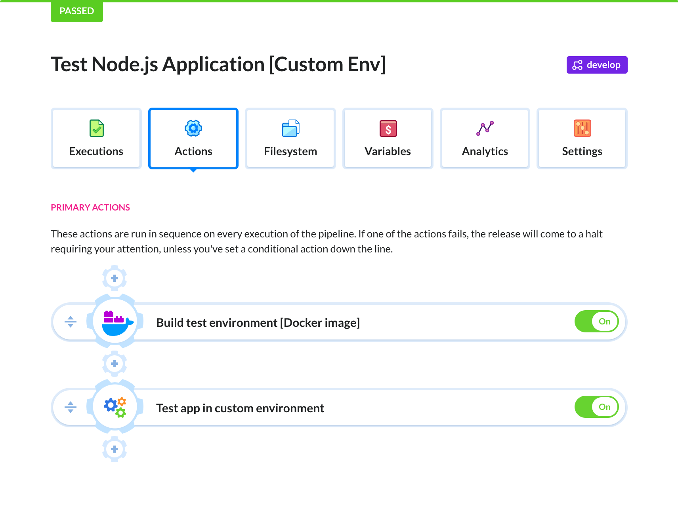
Task: Open the Executions tab
Action: [96, 138]
